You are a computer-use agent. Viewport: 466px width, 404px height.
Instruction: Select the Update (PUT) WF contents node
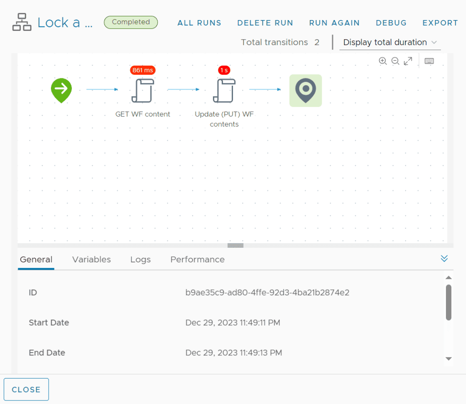224,90
